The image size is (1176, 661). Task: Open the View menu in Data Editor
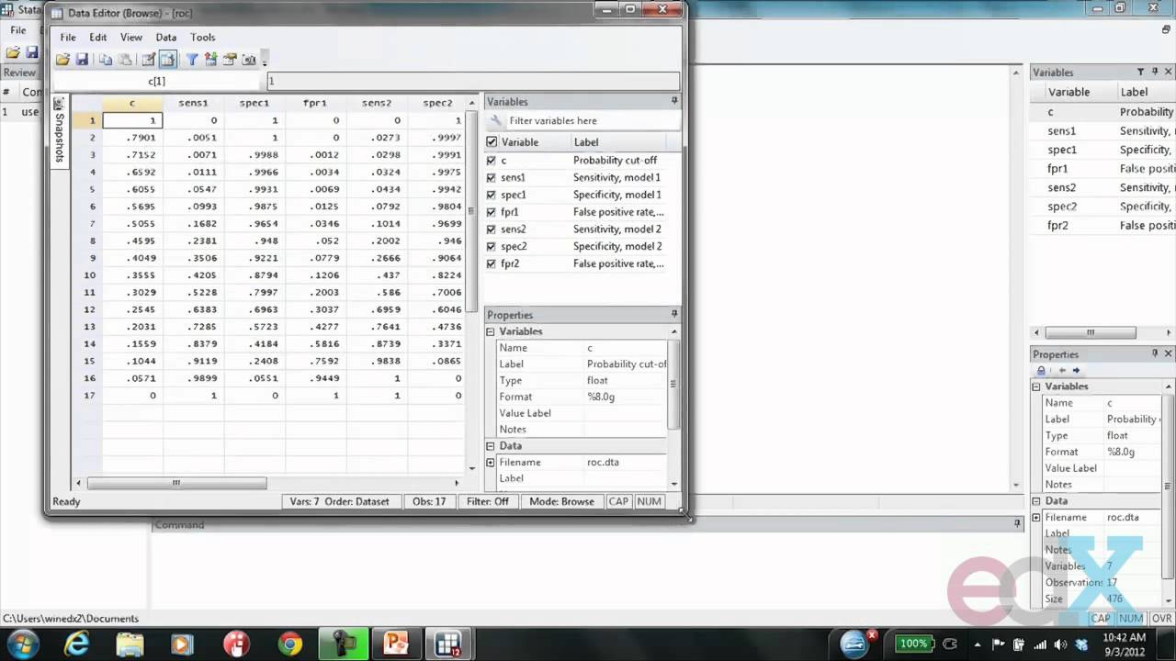131,38
